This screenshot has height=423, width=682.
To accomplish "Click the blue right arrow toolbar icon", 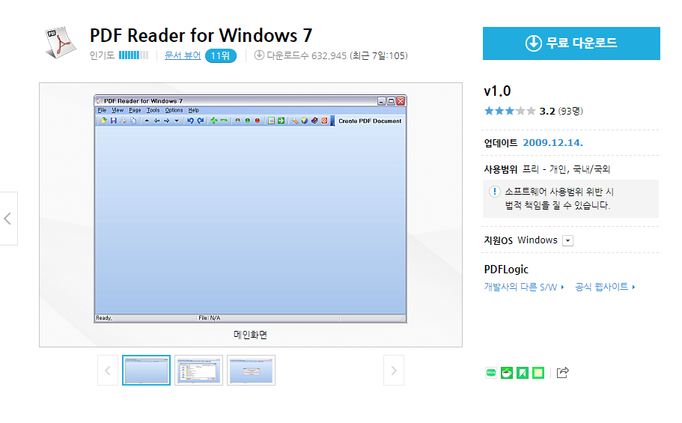I will pos(167,121).
